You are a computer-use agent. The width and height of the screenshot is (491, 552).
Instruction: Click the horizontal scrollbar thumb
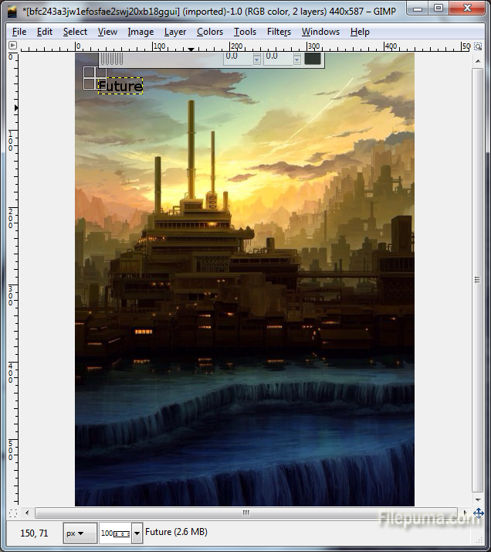pos(246,513)
